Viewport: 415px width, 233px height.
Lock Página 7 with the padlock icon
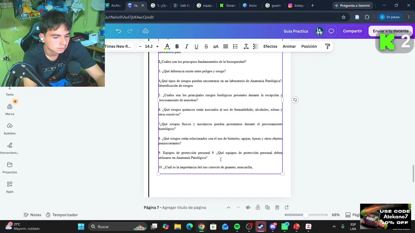coord(258,207)
